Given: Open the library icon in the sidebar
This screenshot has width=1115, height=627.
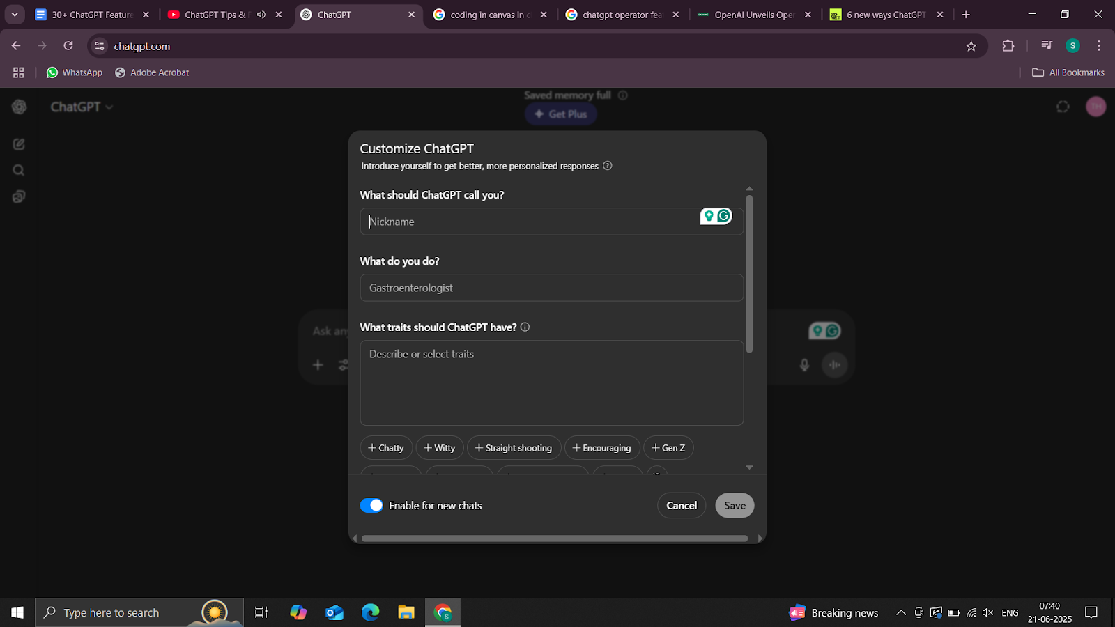Looking at the screenshot, I should coord(19,196).
